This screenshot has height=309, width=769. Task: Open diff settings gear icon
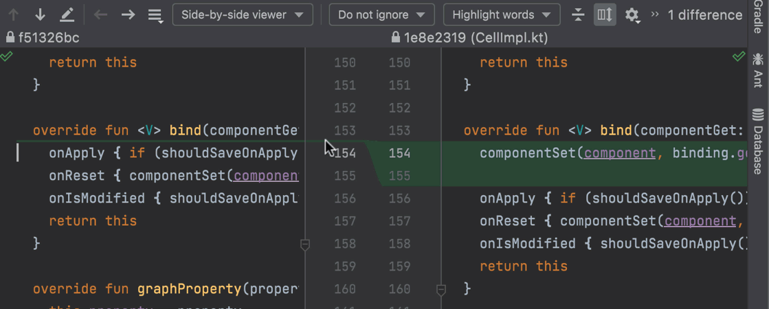pyautogui.click(x=632, y=15)
